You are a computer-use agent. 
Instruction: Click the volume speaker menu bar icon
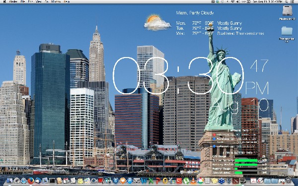pos(238,1)
